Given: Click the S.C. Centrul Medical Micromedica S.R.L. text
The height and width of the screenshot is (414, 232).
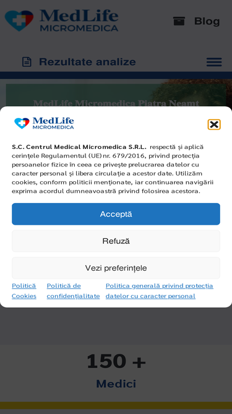Looking at the screenshot, I should click(x=79, y=147).
